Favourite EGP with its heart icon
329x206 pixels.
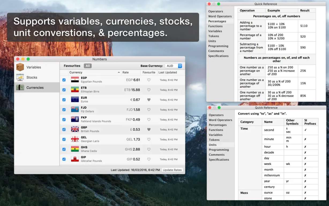pyautogui.click(x=149, y=80)
